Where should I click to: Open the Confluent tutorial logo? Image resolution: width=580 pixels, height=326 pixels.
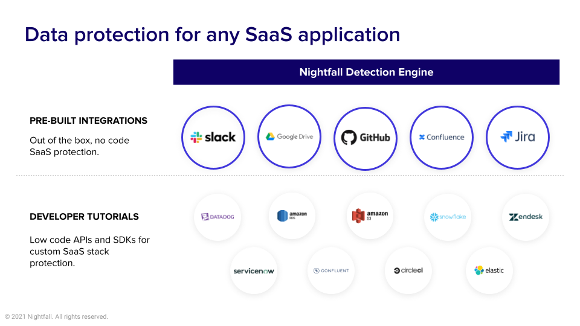coord(331,270)
